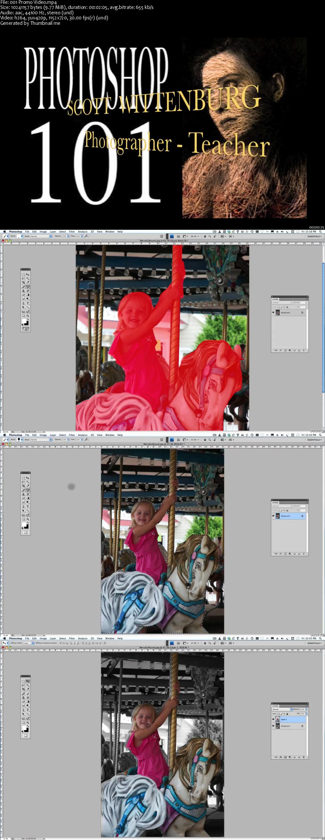325x840 pixels.
Task: Click the new layer icon in the 10:45 PM Layers panel
Action: (x=299, y=757)
